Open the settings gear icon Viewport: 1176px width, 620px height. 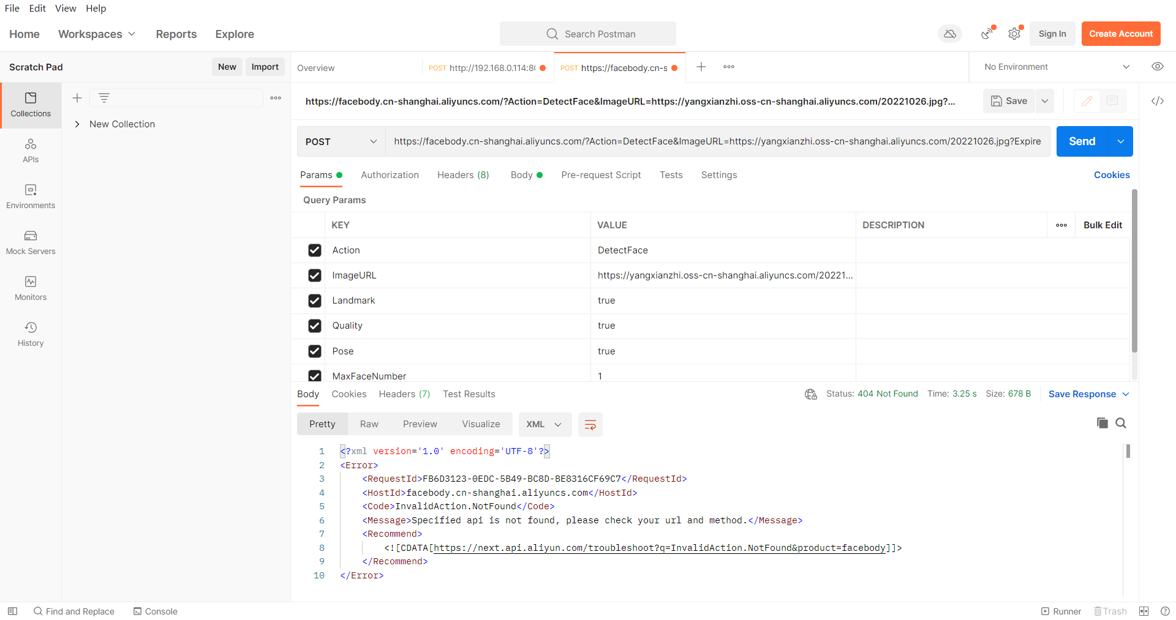click(x=1014, y=34)
